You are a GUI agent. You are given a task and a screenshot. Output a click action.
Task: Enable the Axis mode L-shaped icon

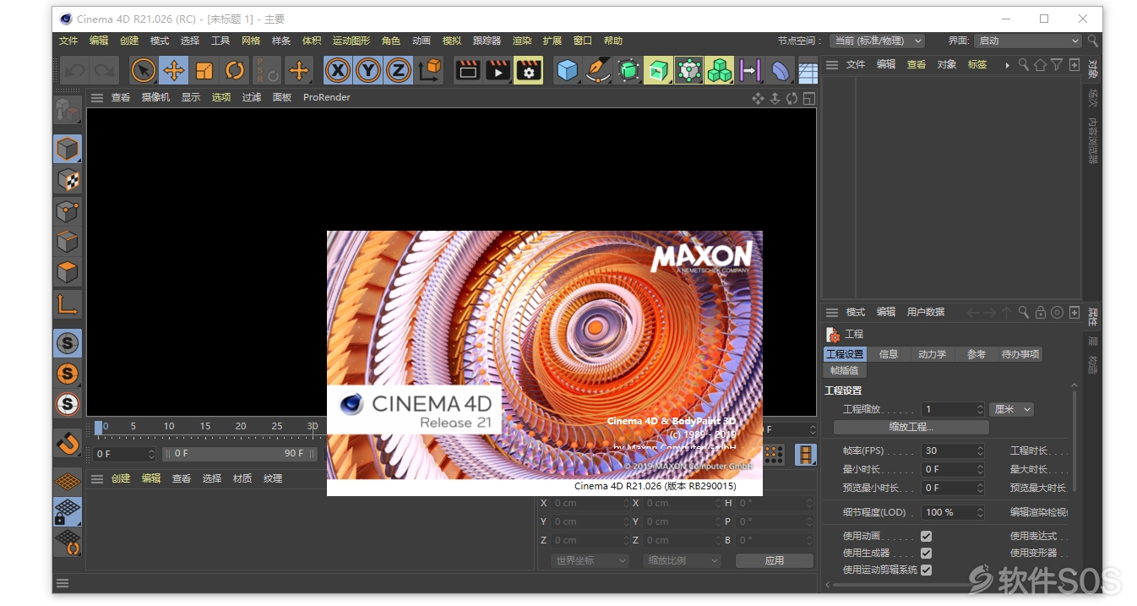[x=68, y=303]
